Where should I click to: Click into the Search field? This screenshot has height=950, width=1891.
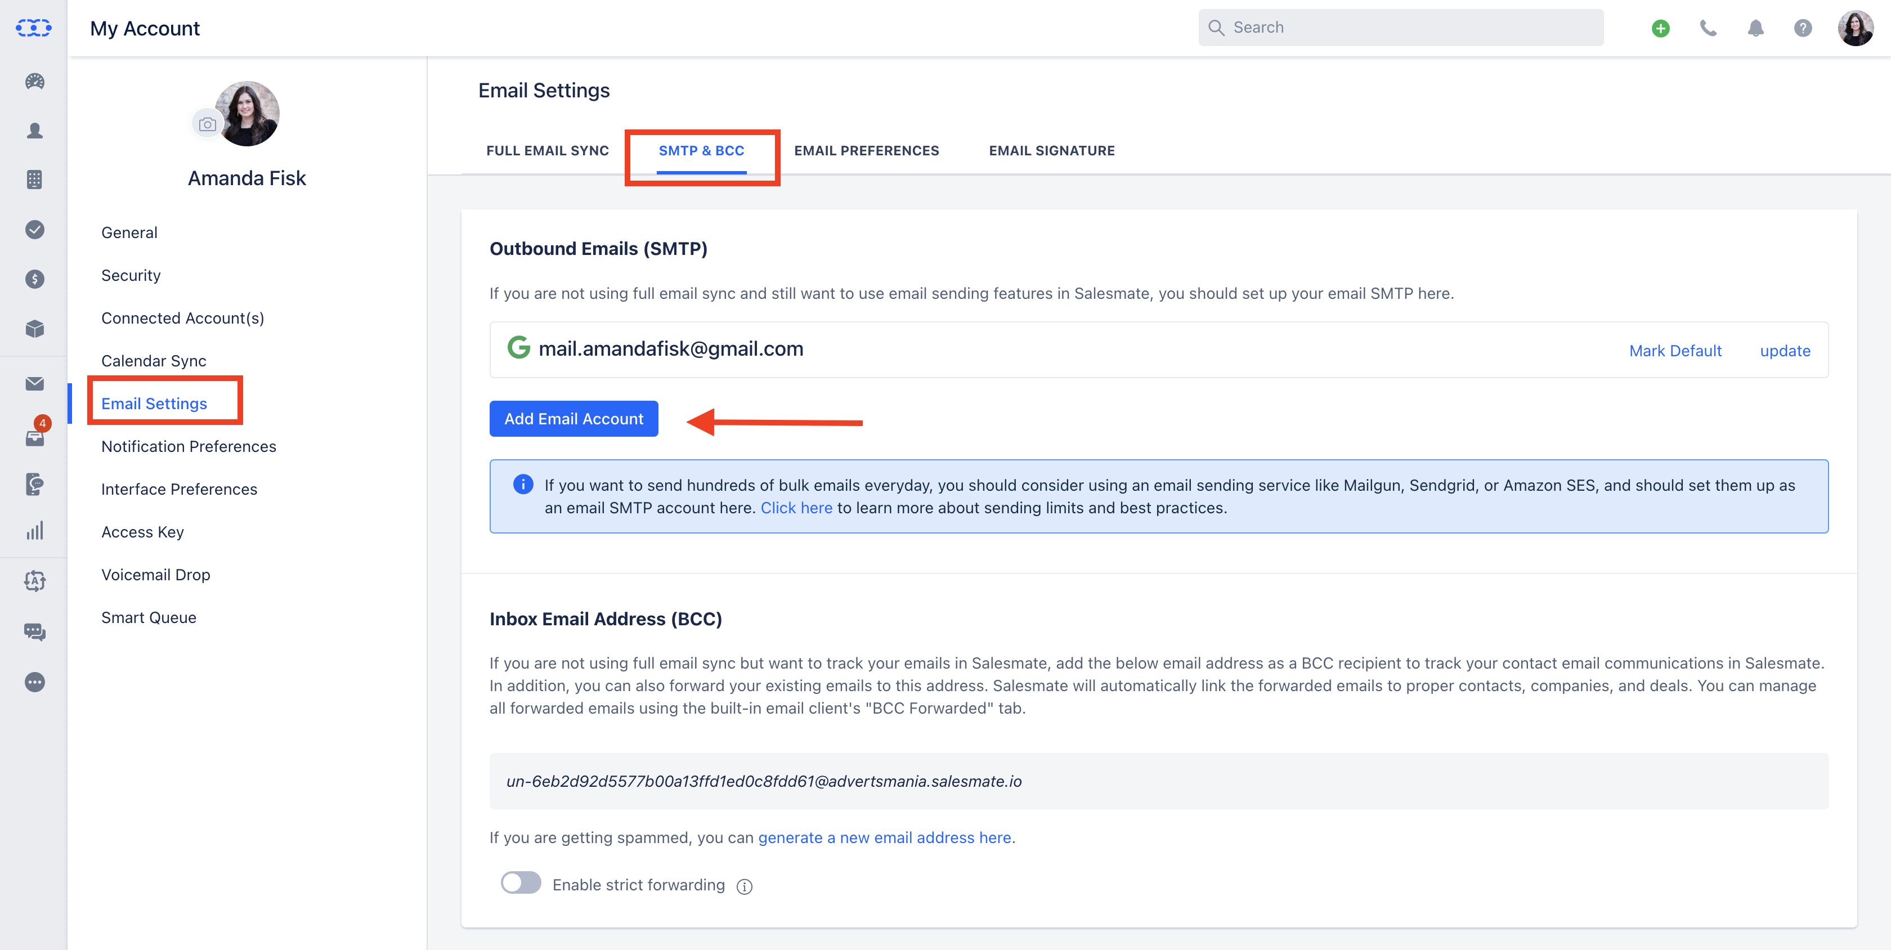click(x=1401, y=28)
